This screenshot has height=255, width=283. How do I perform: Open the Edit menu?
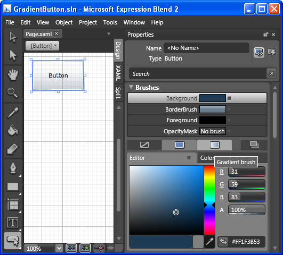(25, 22)
